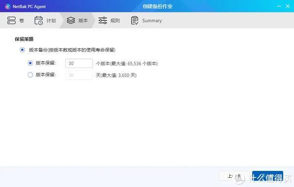Choose retention by days (天) radio
This screenshot has width=294, height=187.
tap(30, 75)
